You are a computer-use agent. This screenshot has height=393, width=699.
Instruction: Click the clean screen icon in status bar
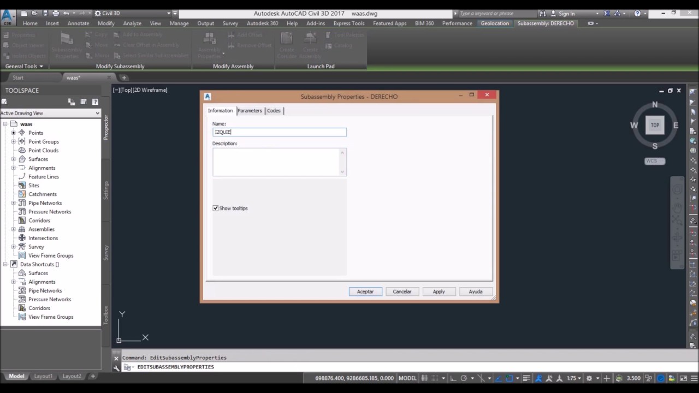[683, 378]
